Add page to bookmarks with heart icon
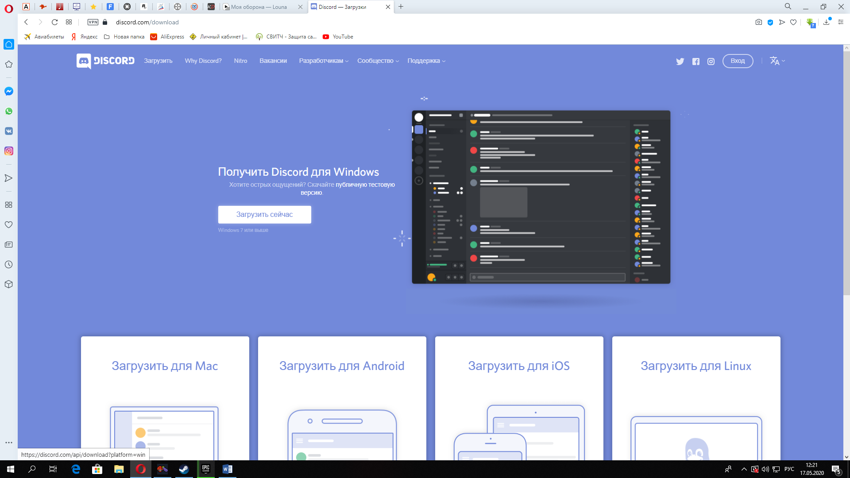The image size is (850, 478). [793, 22]
